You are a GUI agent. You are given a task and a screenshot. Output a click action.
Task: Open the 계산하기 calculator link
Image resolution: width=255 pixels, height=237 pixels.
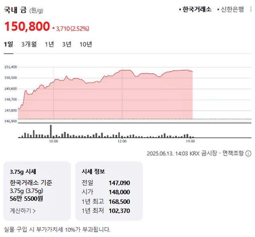(23, 210)
